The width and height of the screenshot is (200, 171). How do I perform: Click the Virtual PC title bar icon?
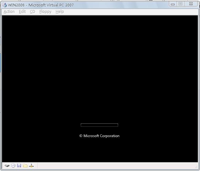[5, 5]
